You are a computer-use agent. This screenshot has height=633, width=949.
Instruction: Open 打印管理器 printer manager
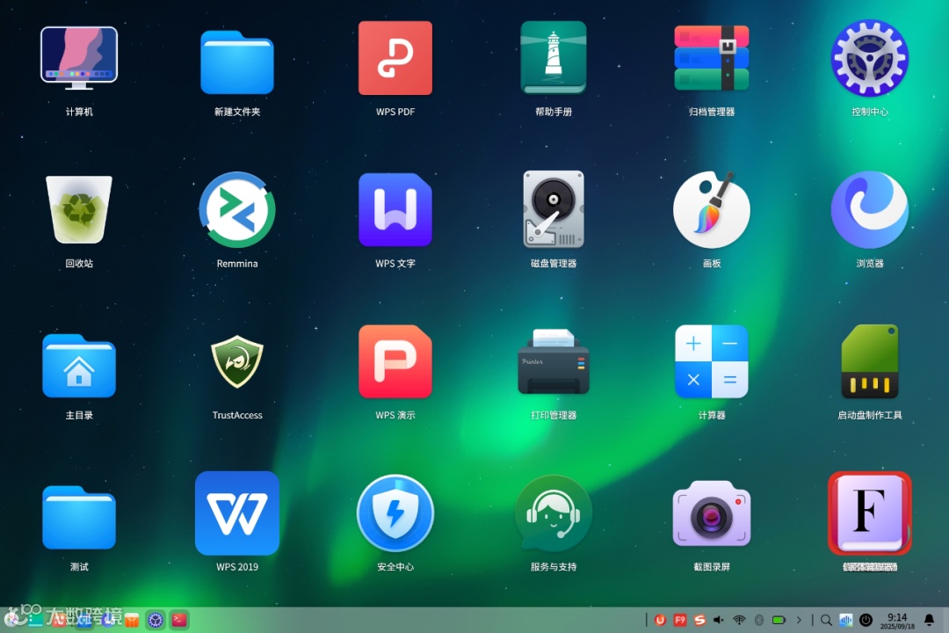554,361
